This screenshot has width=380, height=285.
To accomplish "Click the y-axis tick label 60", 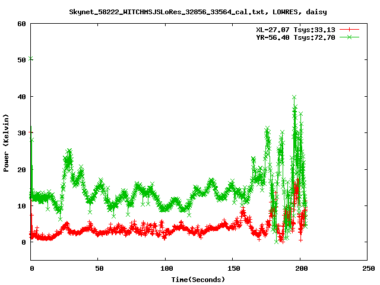I will 21,24.
